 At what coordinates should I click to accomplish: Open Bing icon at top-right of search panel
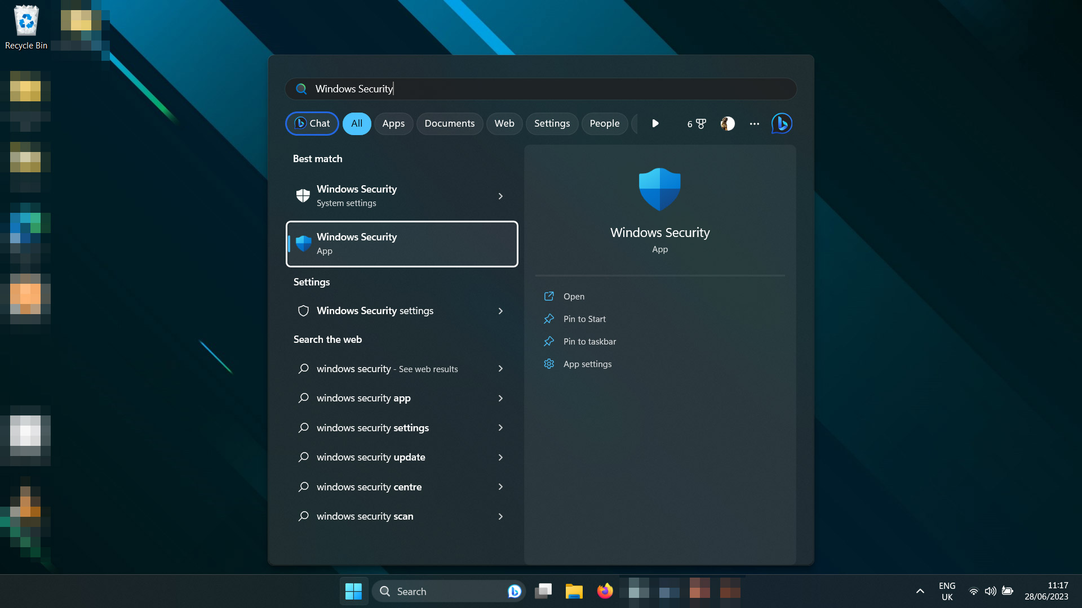tap(782, 123)
